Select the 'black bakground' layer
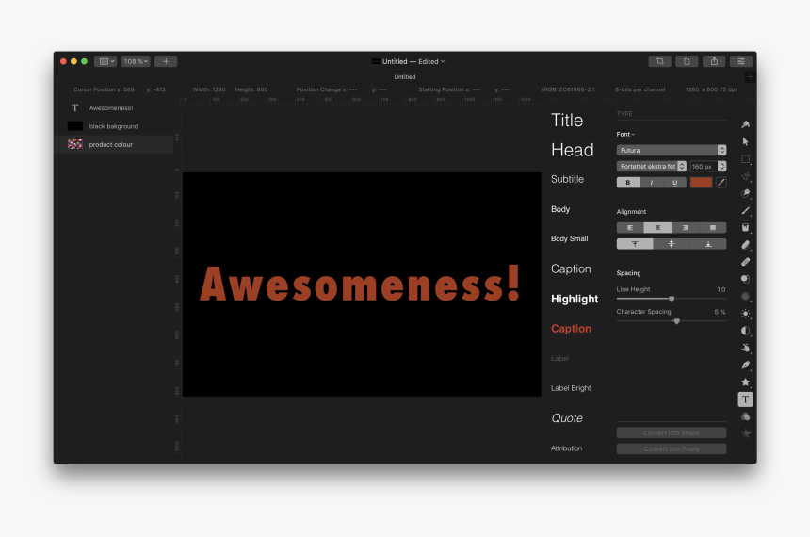Image resolution: width=810 pixels, height=537 pixels. click(113, 126)
